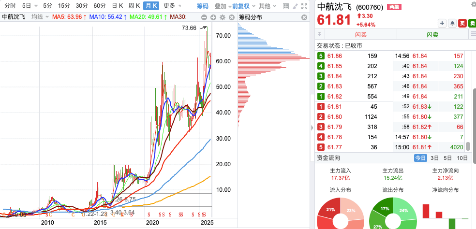Click the sell level 3 badge at 61.84
Viewport: 476px width, 229px height.
click(x=321, y=76)
